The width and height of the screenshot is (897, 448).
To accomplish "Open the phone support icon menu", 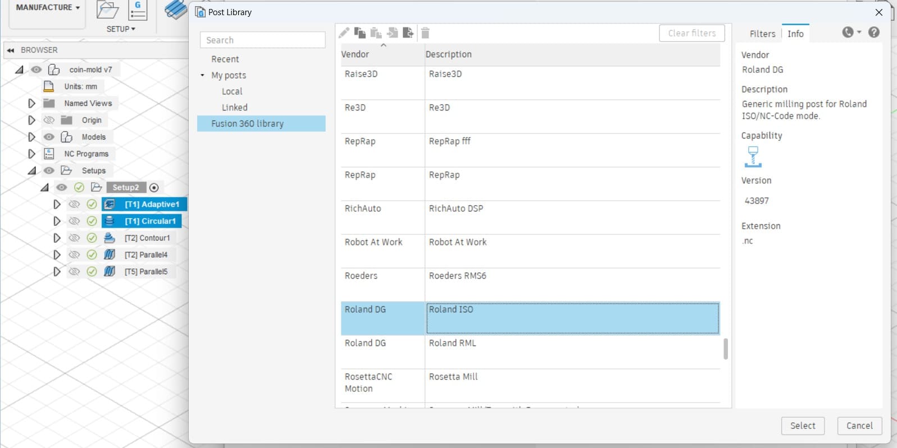I will coord(852,33).
